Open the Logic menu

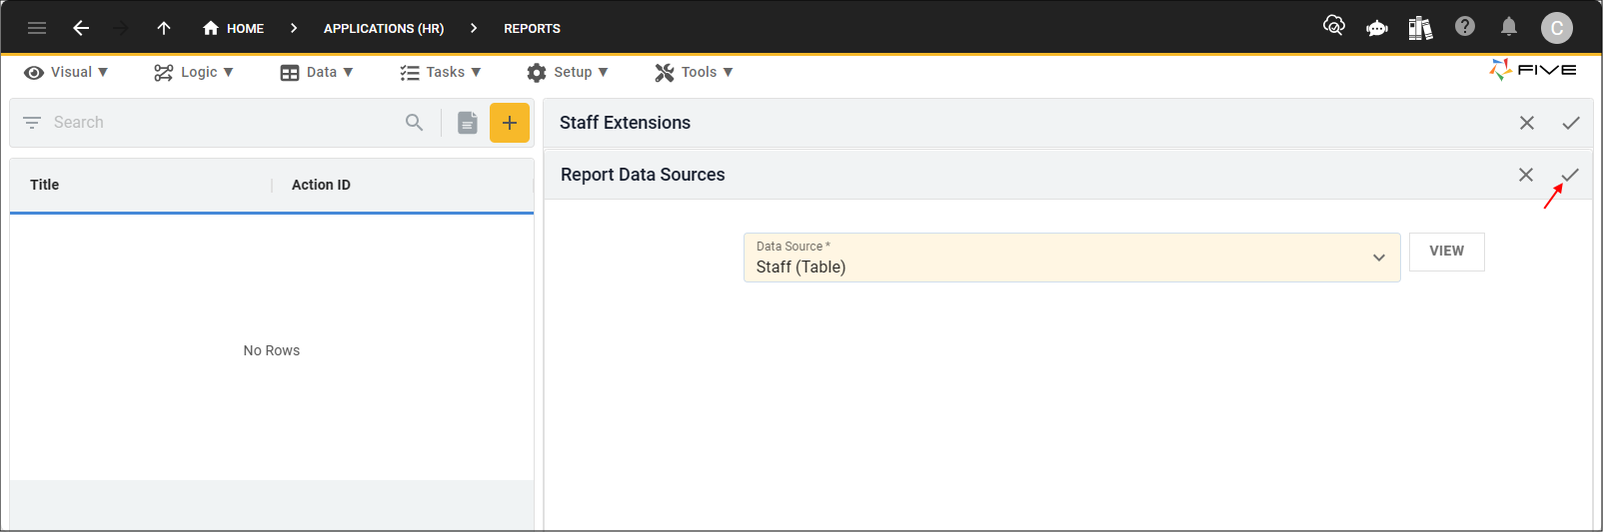point(194,72)
